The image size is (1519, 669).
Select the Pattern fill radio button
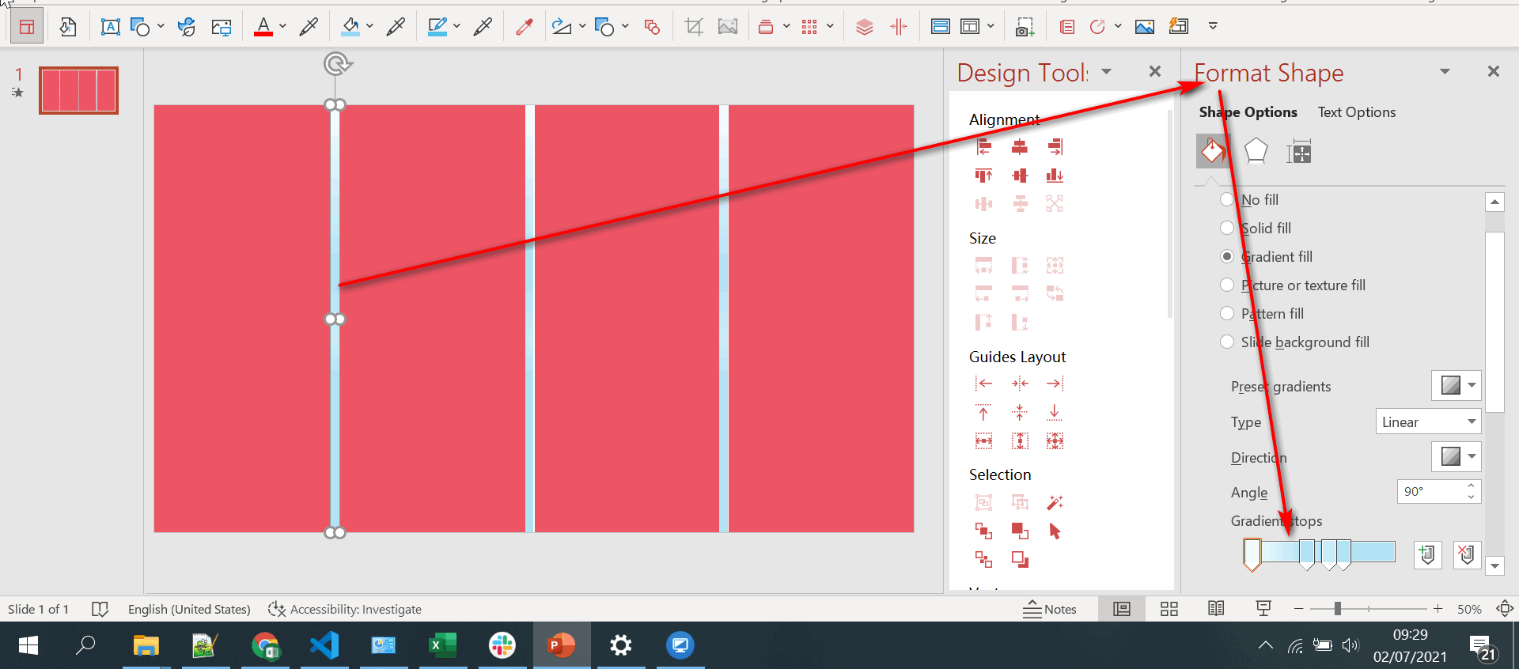(x=1227, y=313)
